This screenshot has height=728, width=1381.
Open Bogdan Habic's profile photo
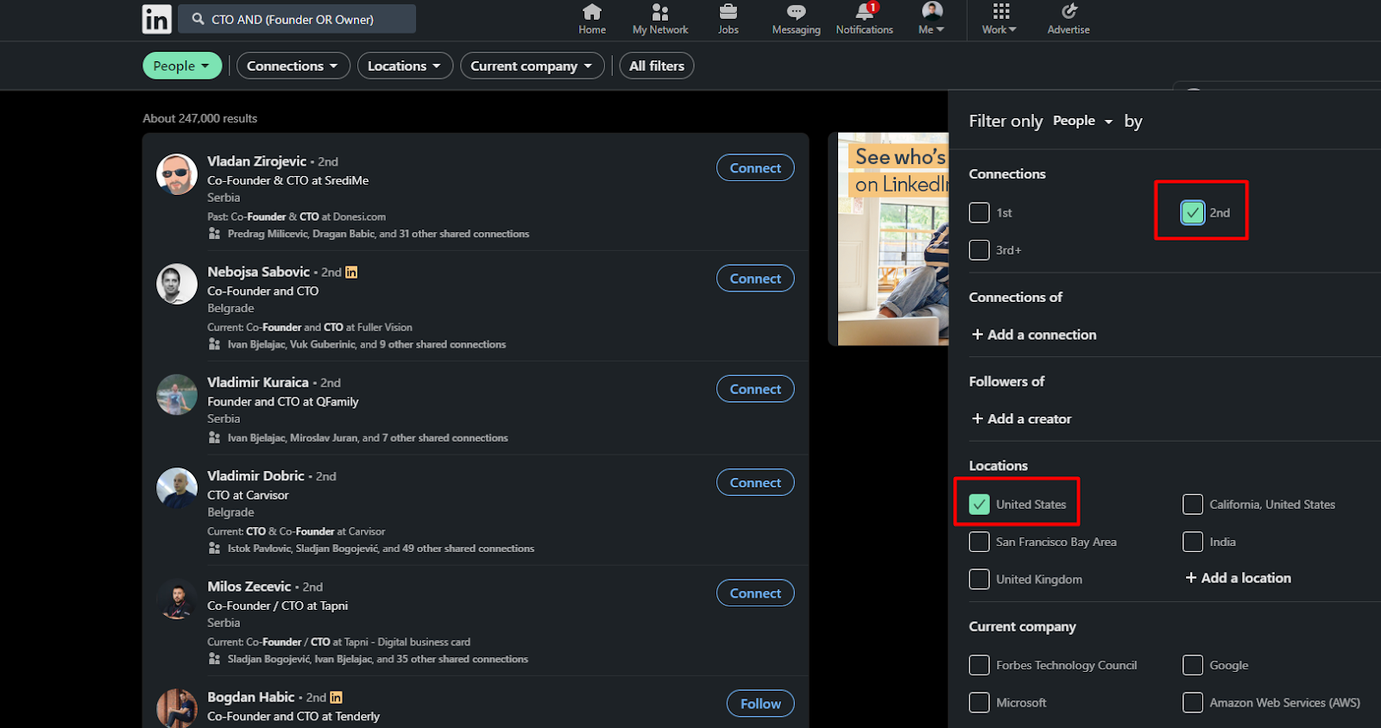[x=177, y=708]
